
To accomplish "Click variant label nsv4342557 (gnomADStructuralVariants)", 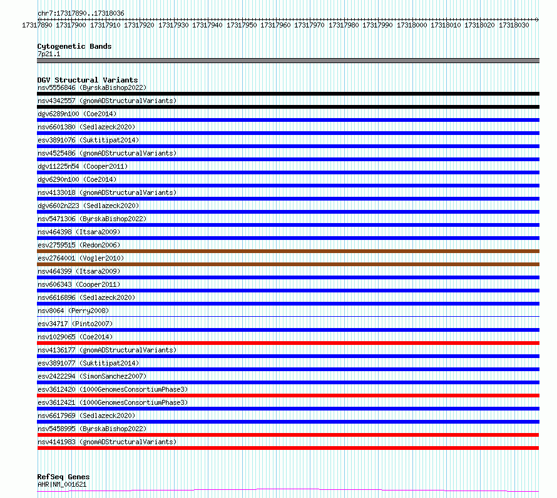I will pos(107,101).
